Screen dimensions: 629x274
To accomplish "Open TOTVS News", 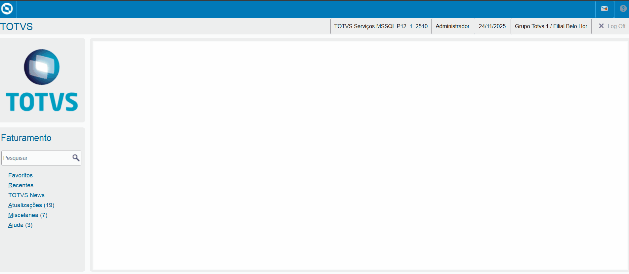I will point(26,195).
